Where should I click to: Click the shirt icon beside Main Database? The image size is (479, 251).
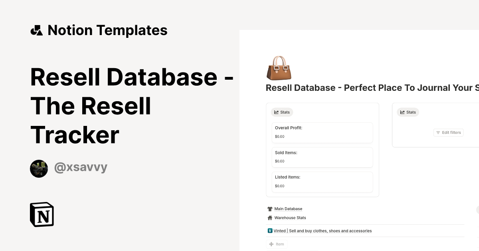[270, 209]
